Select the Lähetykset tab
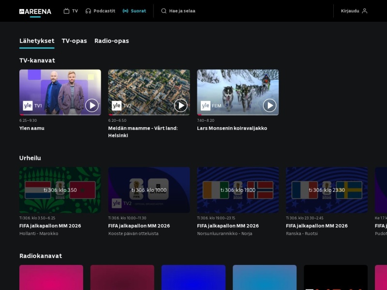This screenshot has height=290, width=387. (37, 41)
